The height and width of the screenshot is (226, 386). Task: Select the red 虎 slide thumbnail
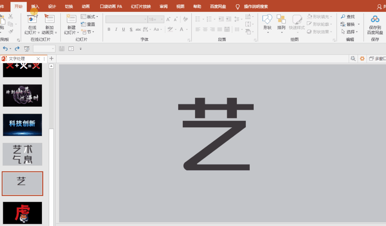23,213
